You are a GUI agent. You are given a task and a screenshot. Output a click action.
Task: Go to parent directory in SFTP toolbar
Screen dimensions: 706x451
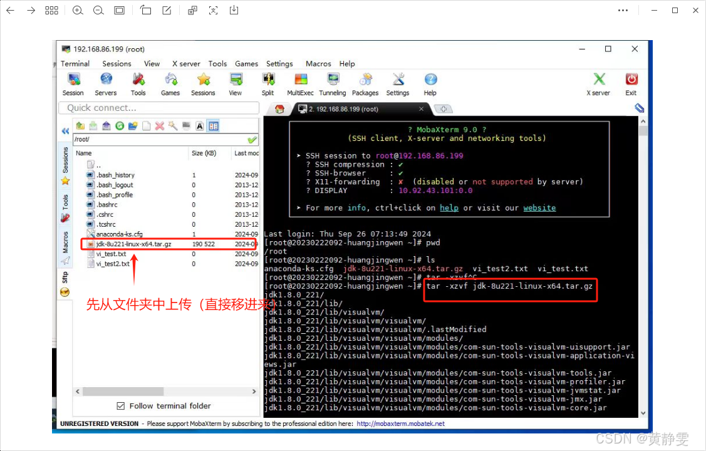point(80,126)
